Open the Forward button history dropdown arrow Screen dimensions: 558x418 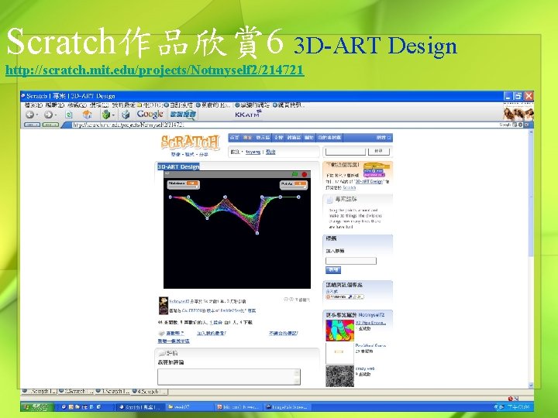tap(56, 115)
